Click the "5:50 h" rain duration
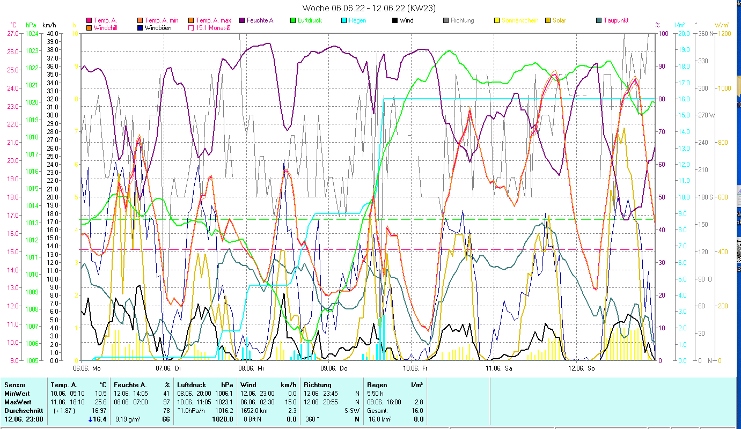Image resolution: width=741 pixels, height=429 pixels. click(x=376, y=394)
